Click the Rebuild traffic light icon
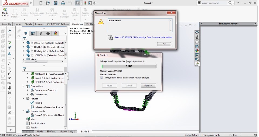The width and height of the screenshot is (259, 137). 86,3
